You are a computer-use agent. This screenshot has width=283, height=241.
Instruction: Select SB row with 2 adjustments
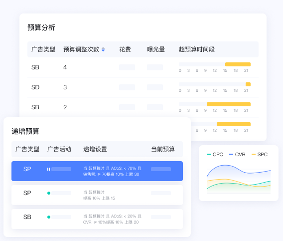tap(143, 107)
